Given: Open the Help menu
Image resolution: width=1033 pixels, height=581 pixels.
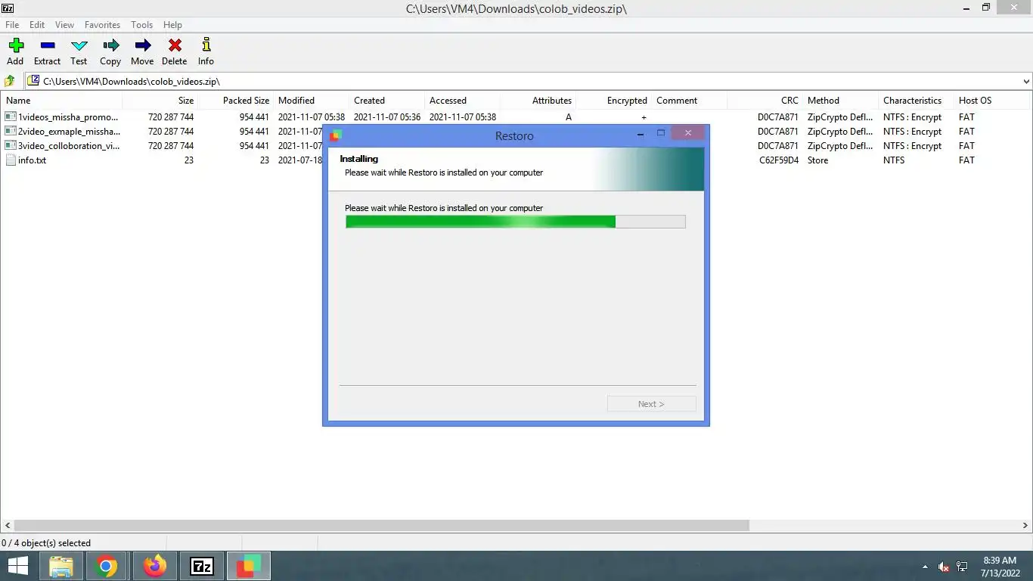Looking at the screenshot, I should pyautogui.click(x=172, y=25).
